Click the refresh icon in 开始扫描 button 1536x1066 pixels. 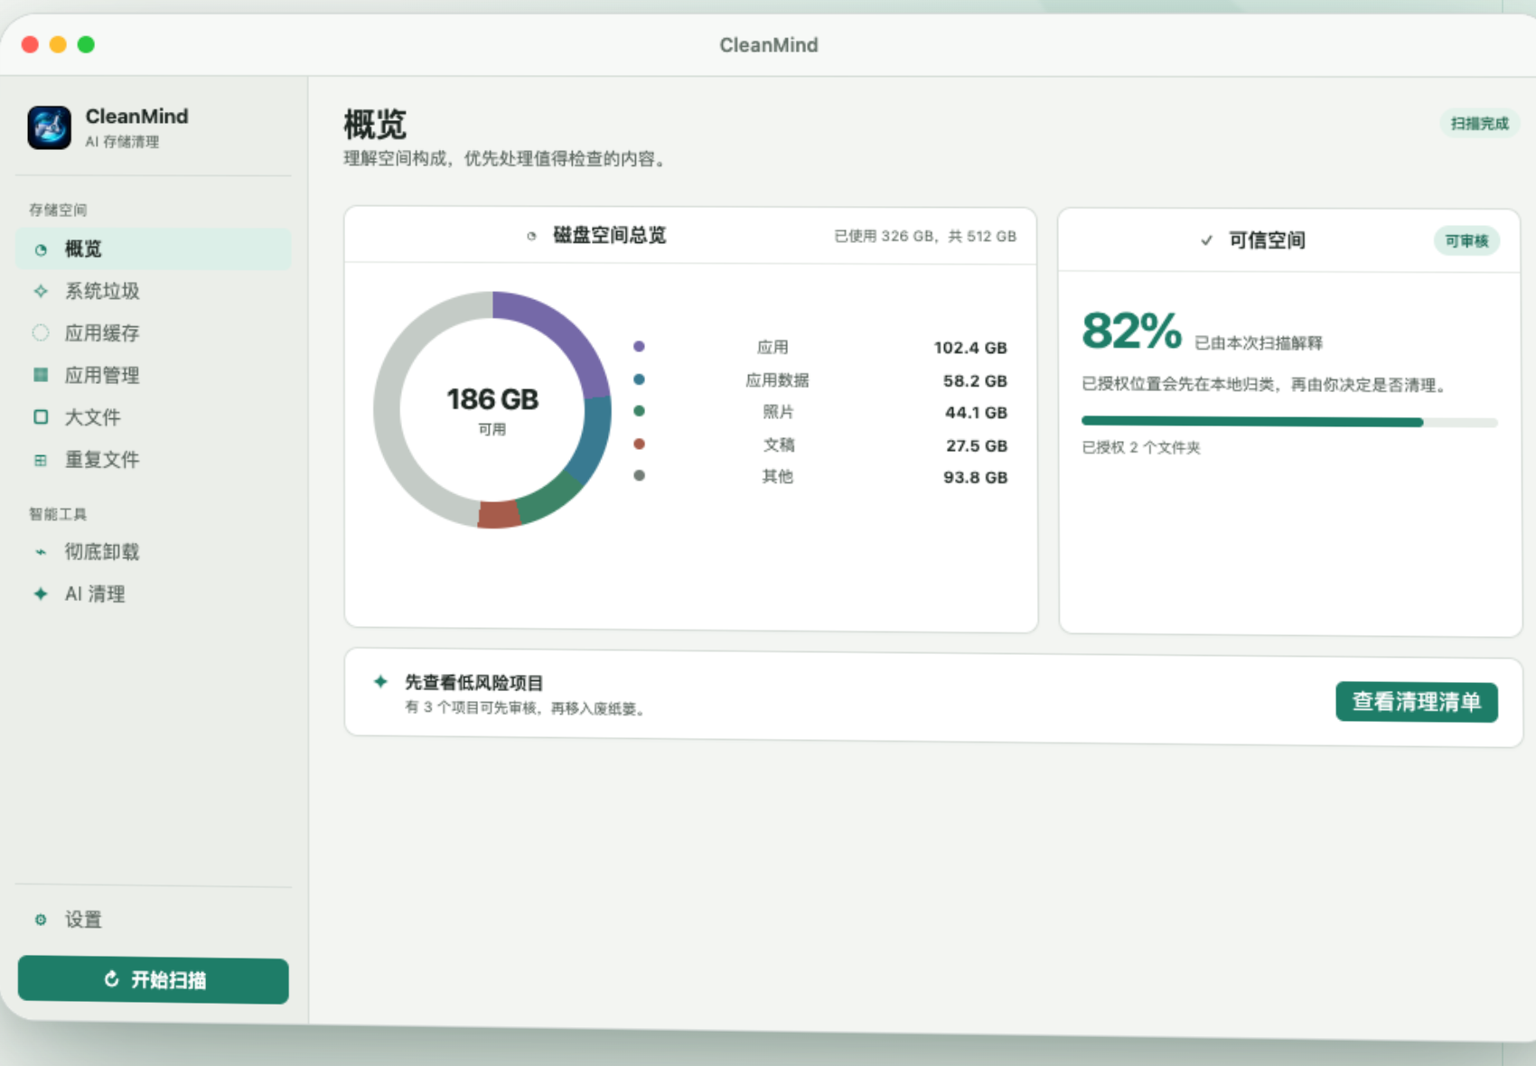pos(111,979)
